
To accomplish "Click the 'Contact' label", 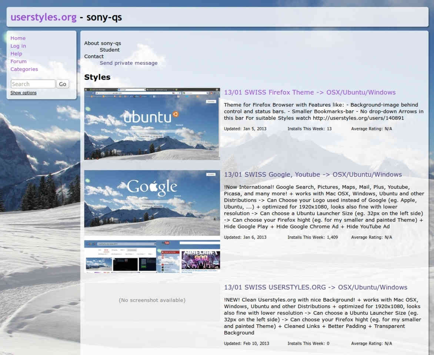I will click(x=94, y=57).
